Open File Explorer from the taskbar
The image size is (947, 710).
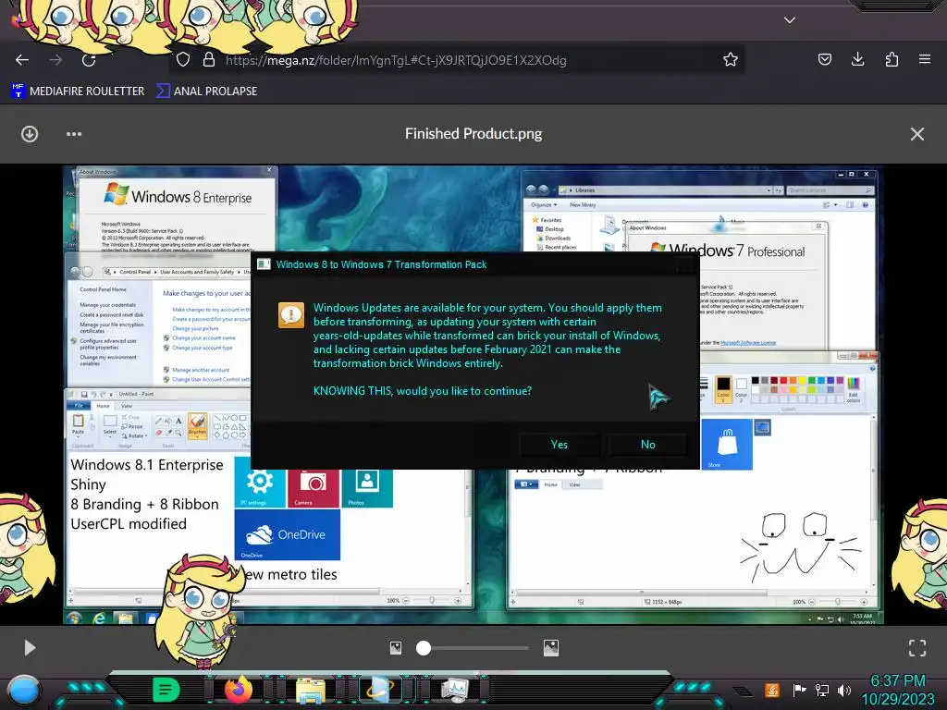pos(311,691)
